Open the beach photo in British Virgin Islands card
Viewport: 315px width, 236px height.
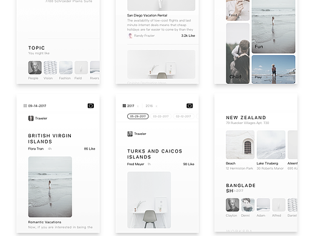[x=50, y=187]
